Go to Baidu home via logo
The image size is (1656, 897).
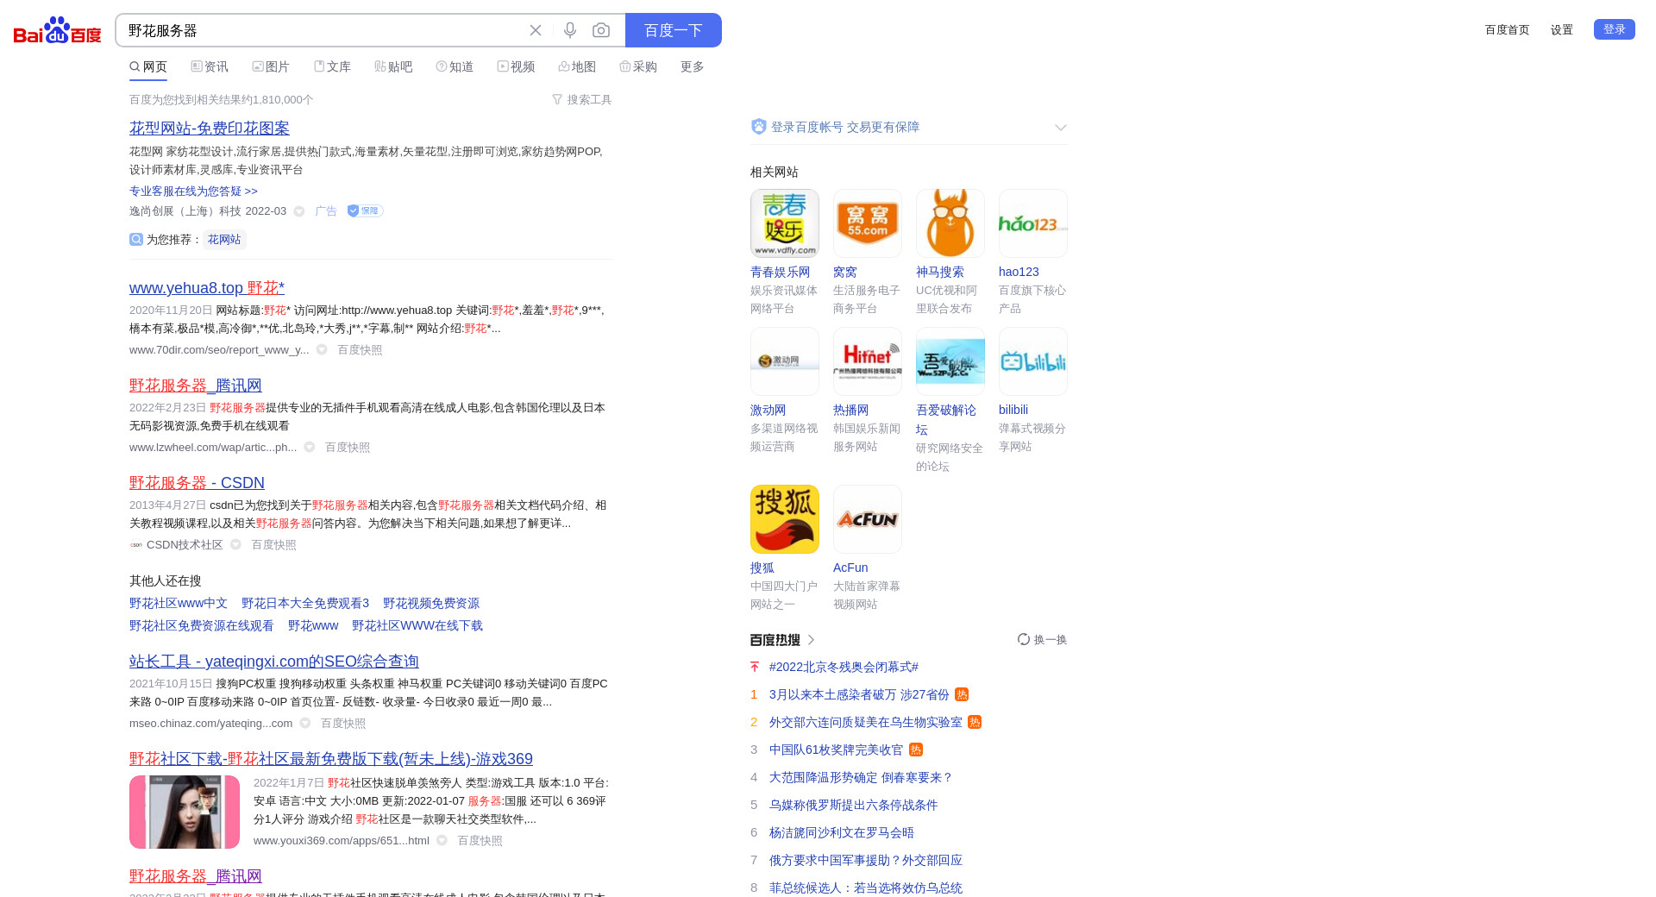[57, 30]
